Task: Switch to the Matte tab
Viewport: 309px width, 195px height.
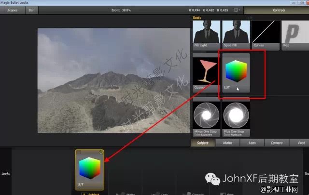Action: (227, 143)
